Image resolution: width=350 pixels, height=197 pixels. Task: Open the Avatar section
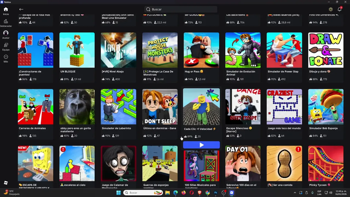6,35
